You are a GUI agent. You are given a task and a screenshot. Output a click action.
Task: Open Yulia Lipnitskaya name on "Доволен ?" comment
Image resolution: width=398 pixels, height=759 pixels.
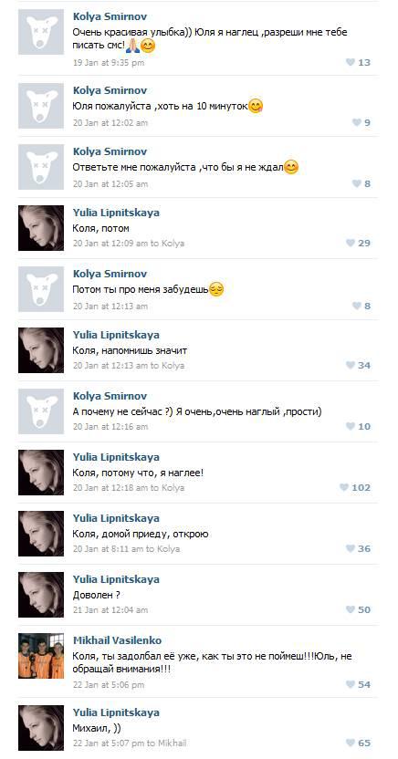tap(116, 579)
